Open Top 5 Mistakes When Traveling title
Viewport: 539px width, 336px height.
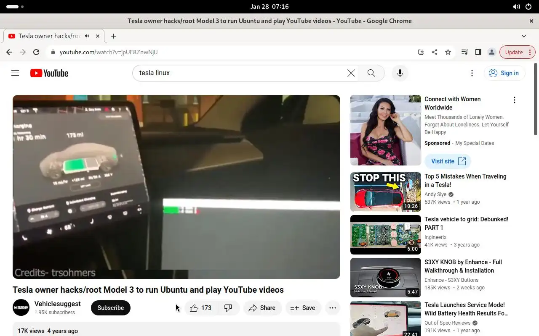(465, 181)
